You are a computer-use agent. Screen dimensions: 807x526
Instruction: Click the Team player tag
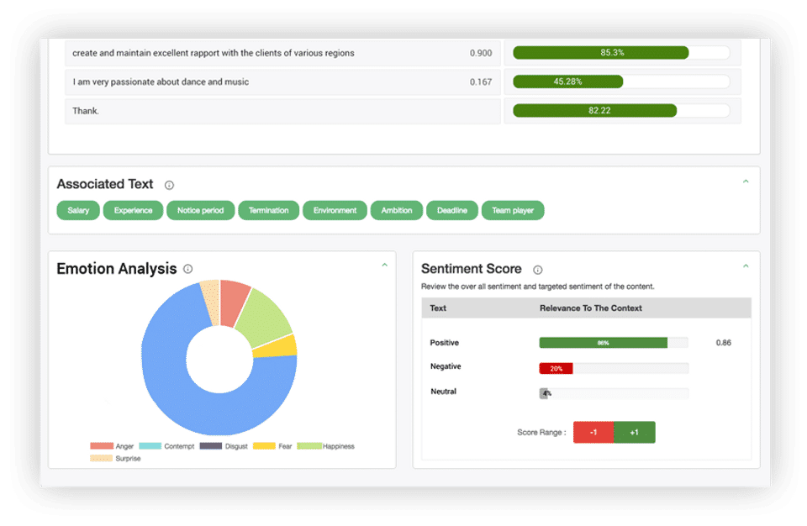tap(513, 211)
